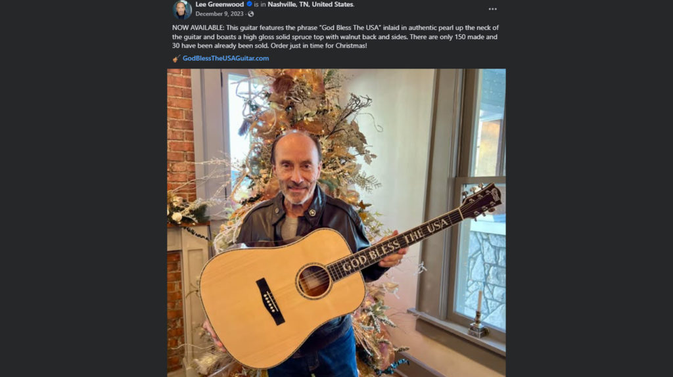Visit the GodBlessTheUSAGuitar.com link
The height and width of the screenshot is (377, 673).
pos(225,58)
